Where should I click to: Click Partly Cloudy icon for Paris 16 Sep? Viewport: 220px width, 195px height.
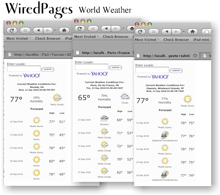(x=104, y=158)
